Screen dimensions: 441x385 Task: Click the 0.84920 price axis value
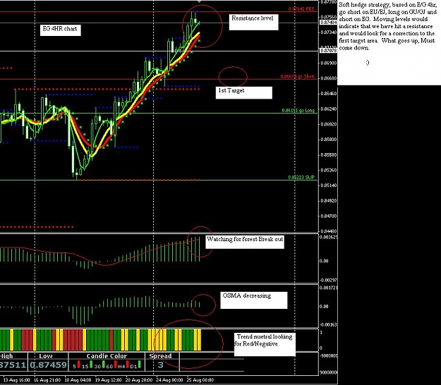pyautogui.click(x=329, y=201)
